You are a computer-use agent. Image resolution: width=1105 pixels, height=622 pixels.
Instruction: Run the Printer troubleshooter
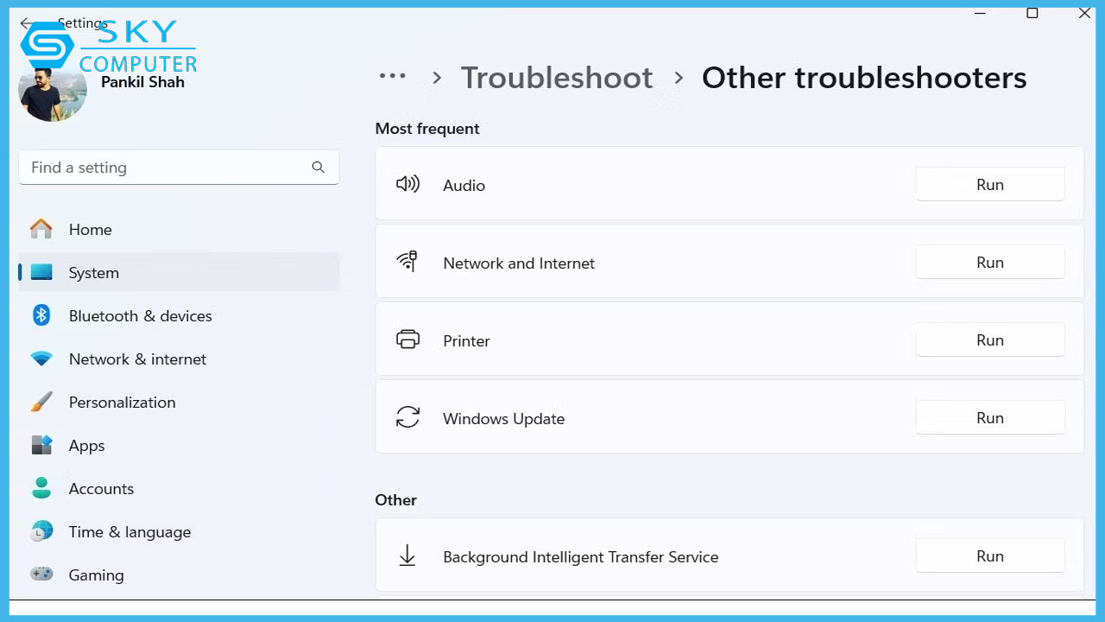(x=989, y=340)
